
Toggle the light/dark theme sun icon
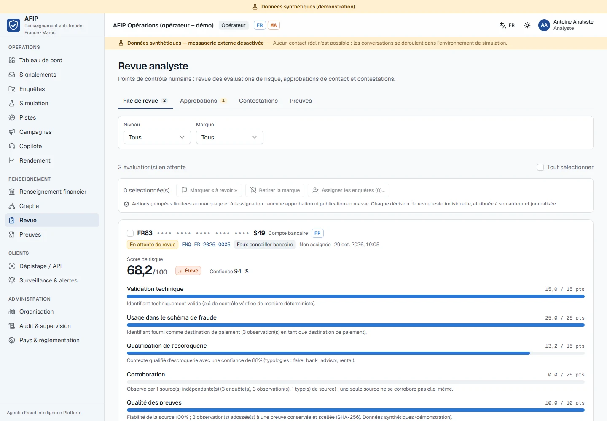pos(527,25)
